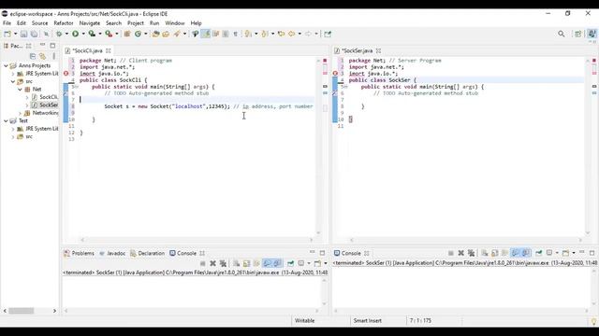Click the New Java Class icon
599x336 pixels.
pyautogui.click(x=138, y=34)
